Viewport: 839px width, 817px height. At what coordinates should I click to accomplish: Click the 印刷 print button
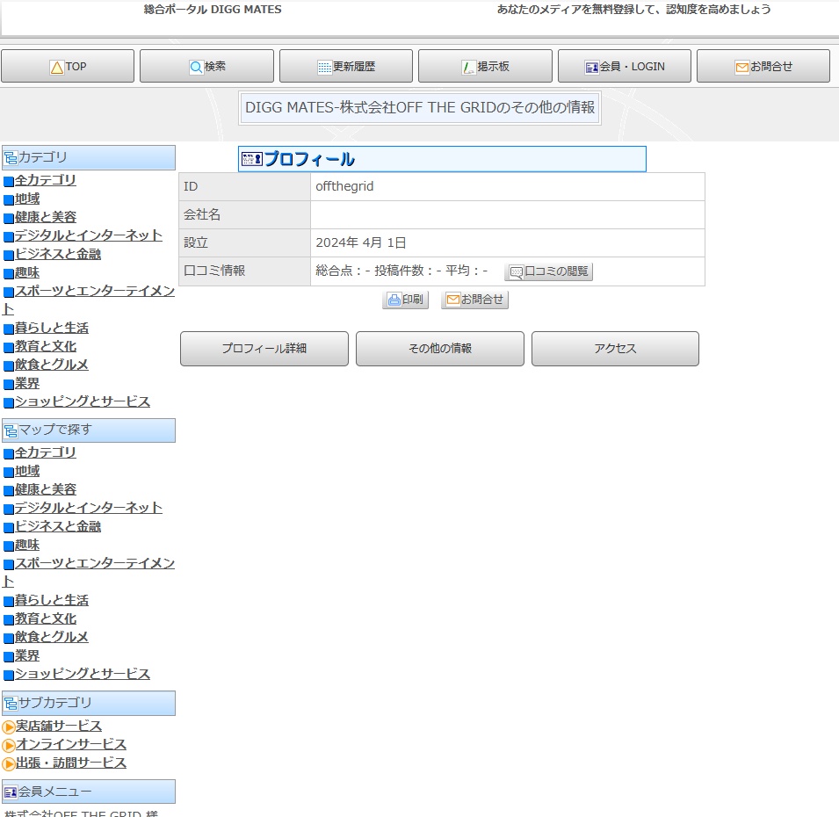click(x=406, y=300)
